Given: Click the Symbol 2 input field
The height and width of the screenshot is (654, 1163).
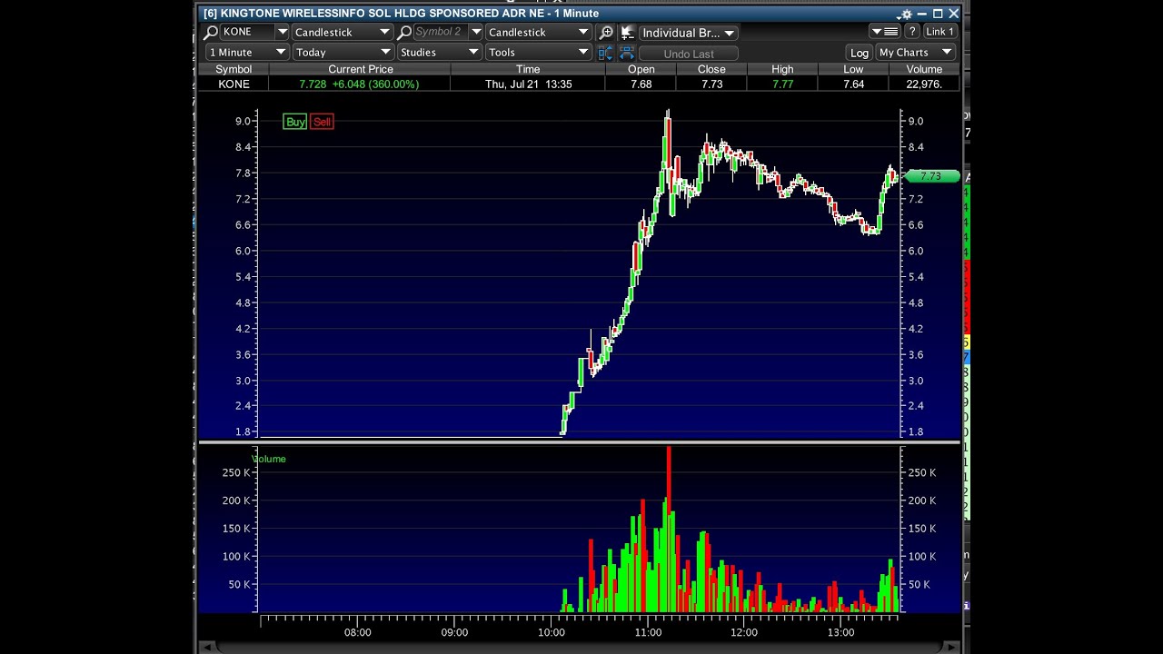Looking at the screenshot, I should [441, 32].
